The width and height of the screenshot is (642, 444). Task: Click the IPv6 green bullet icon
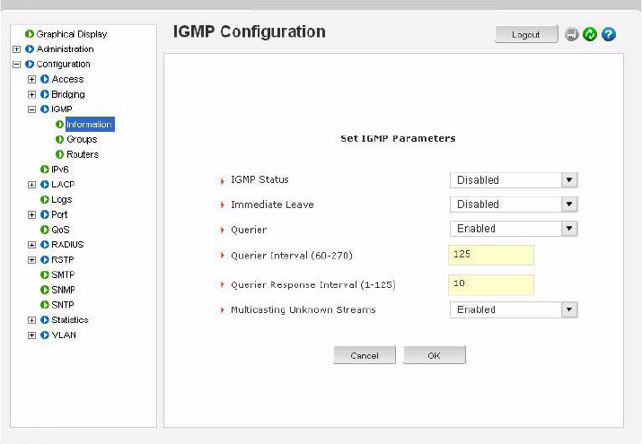coord(45,170)
